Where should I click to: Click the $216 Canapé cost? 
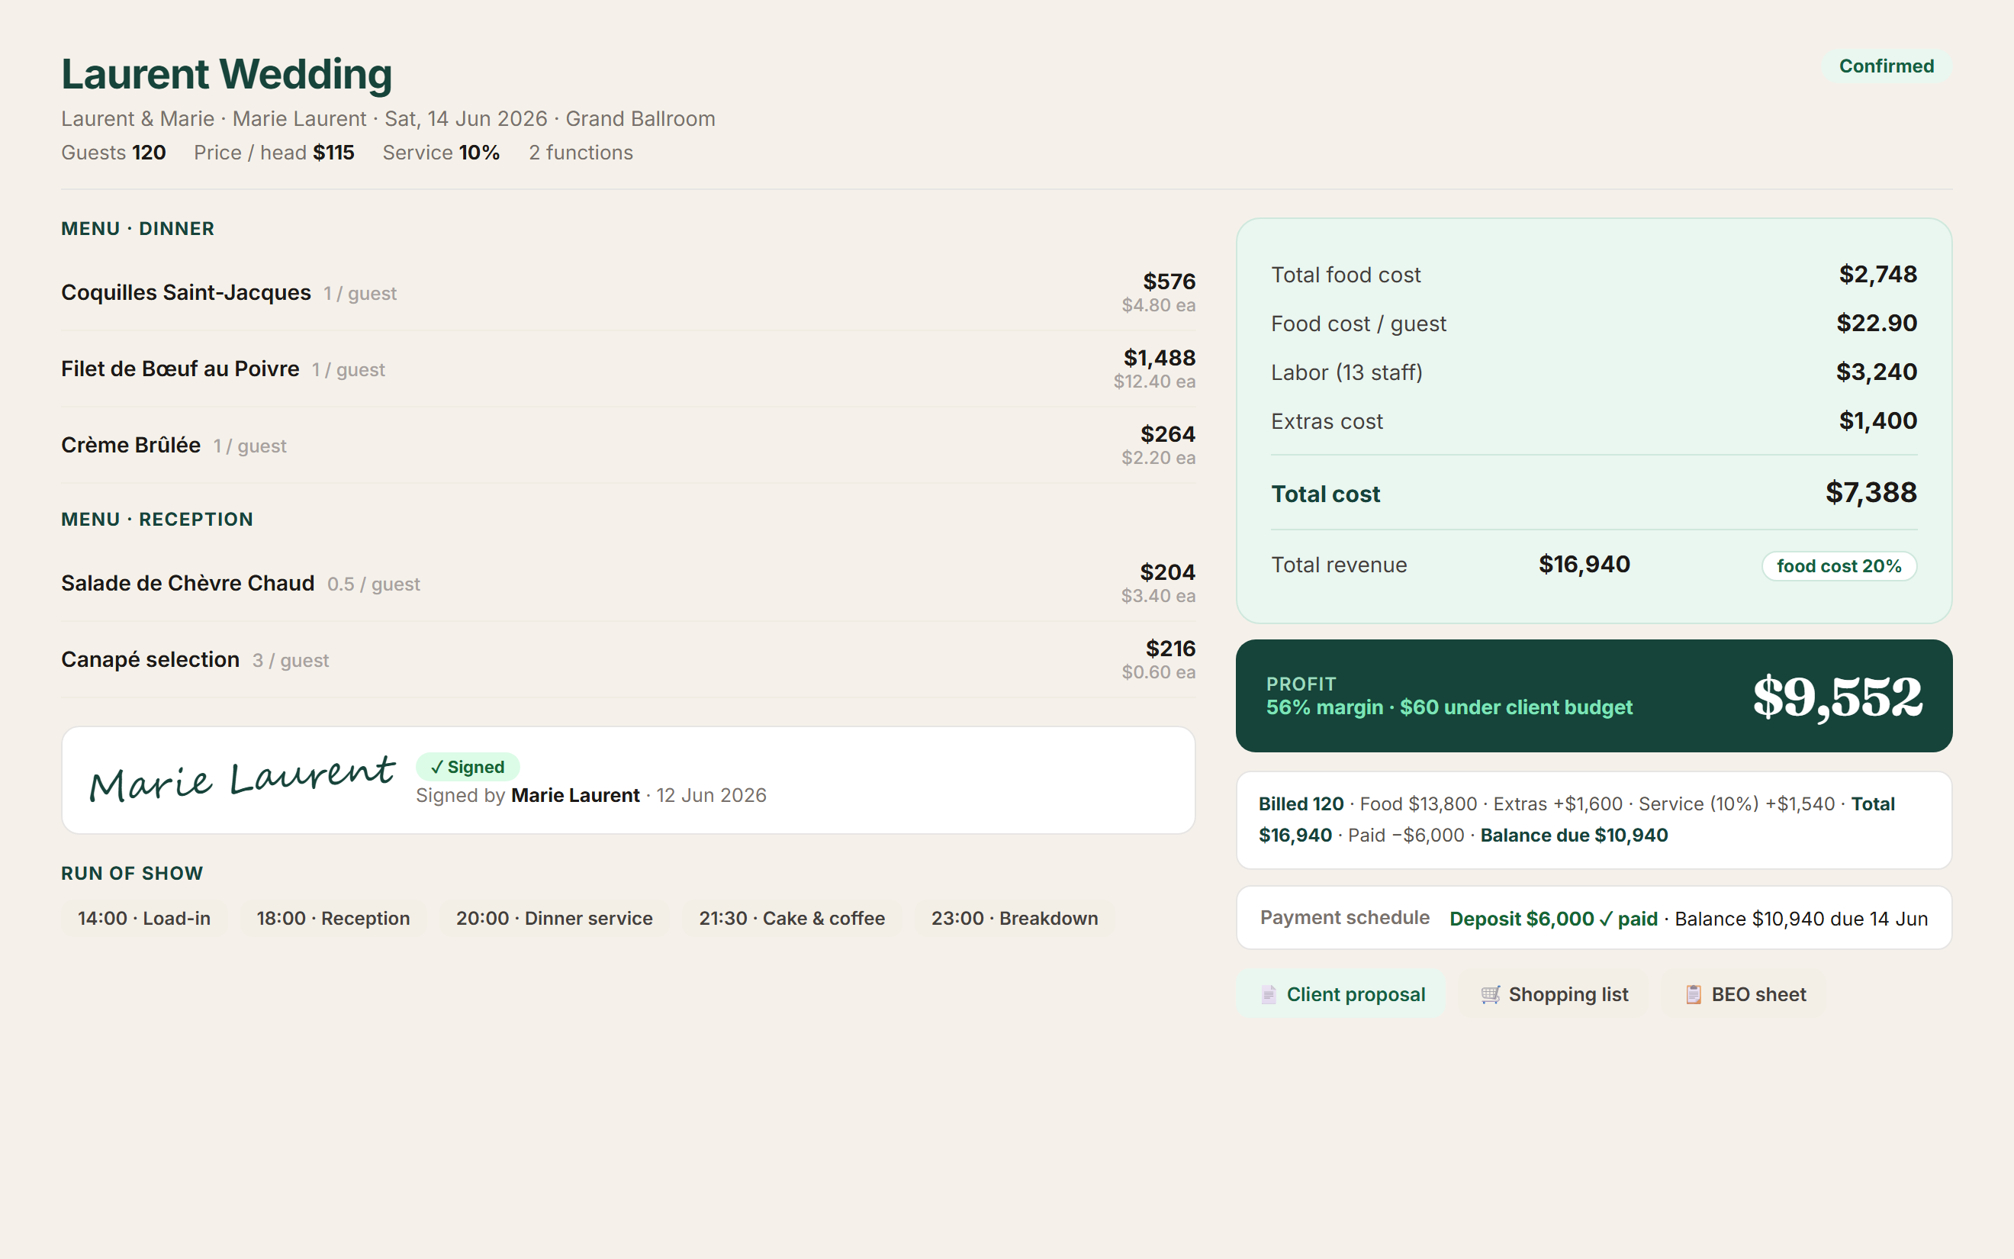[1170, 649]
